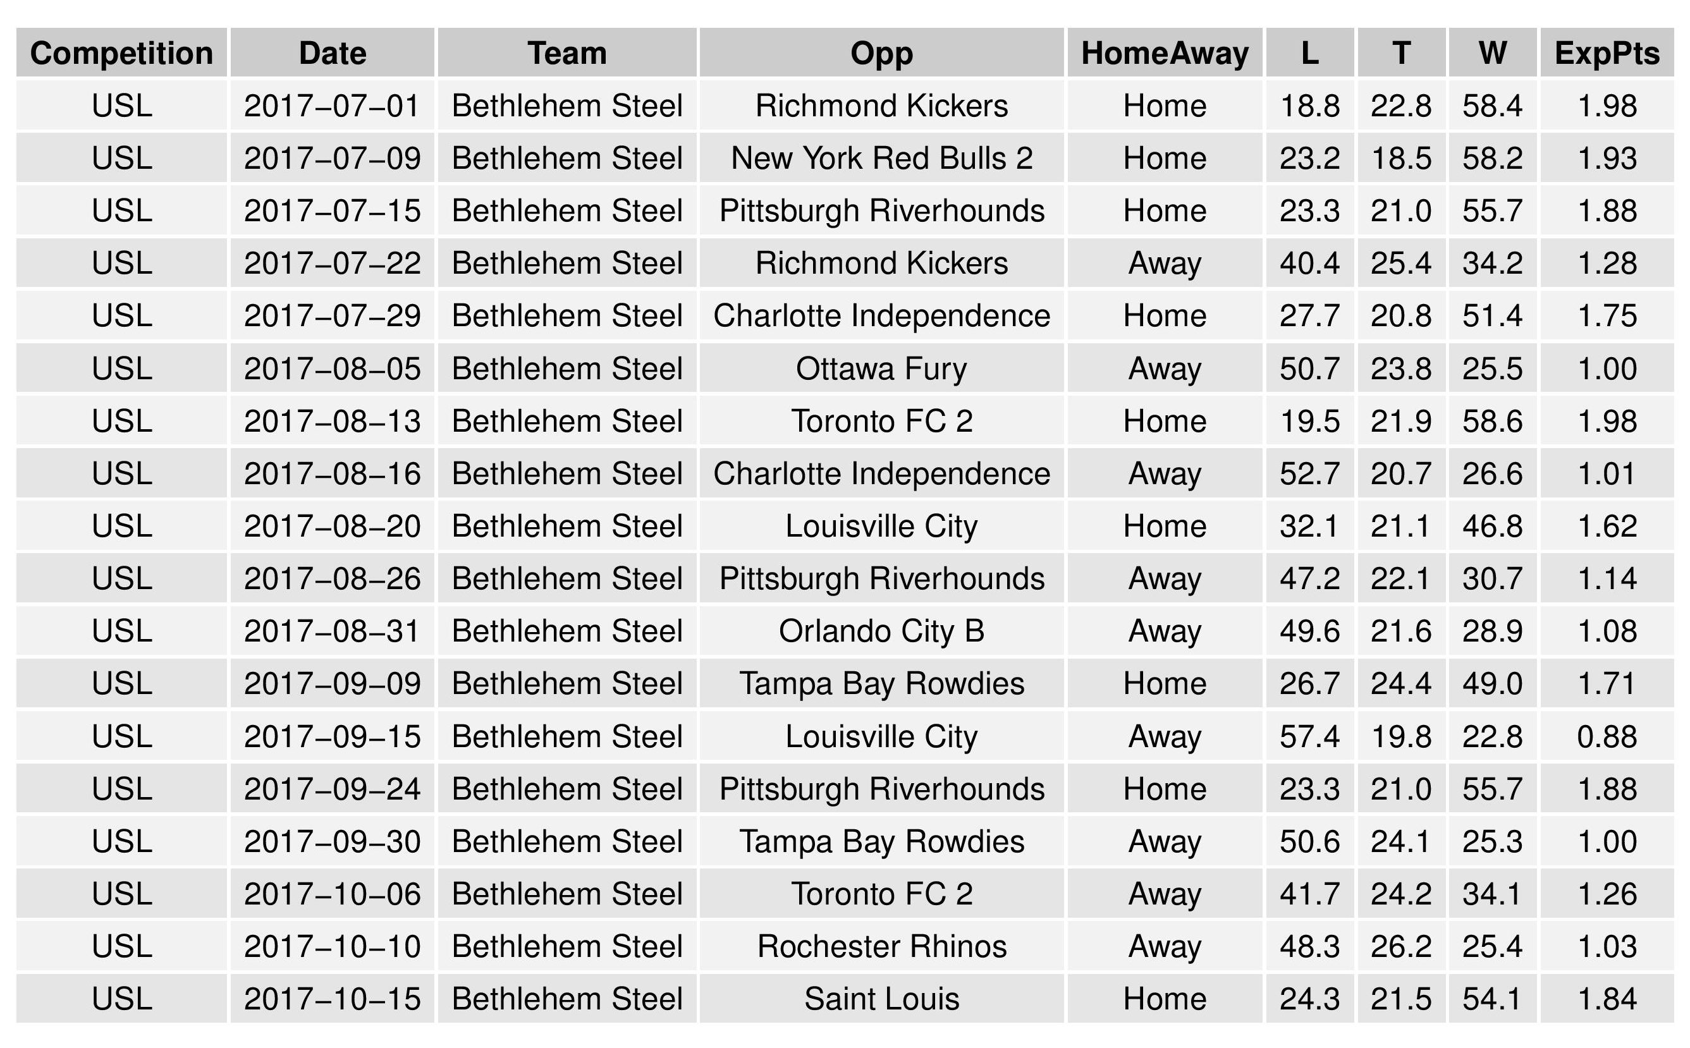Screen dimensions: 1690x1048
Task: Click the Rochester Rhinos opponent cell
Action: pyautogui.click(x=881, y=947)
